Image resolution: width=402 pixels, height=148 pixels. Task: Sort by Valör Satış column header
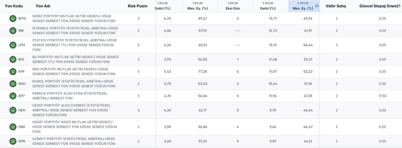click(336, 6)
